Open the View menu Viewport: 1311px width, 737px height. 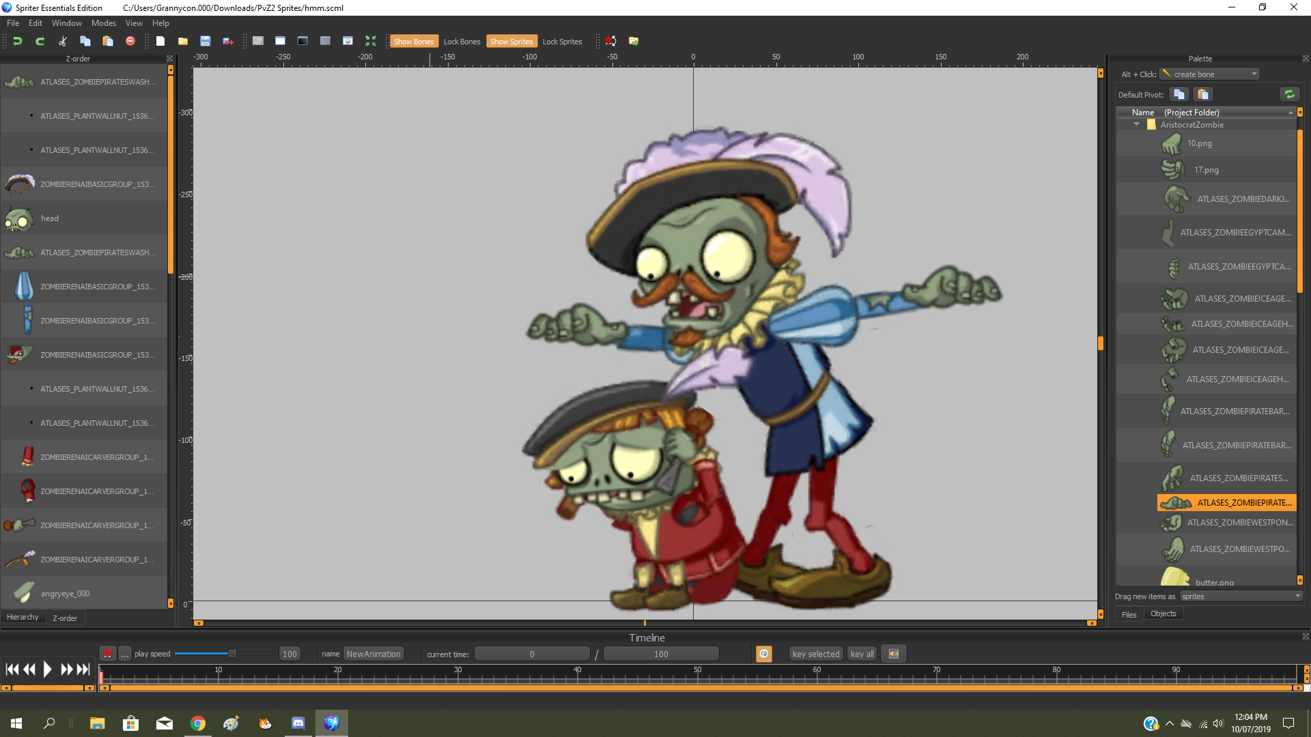134,23
